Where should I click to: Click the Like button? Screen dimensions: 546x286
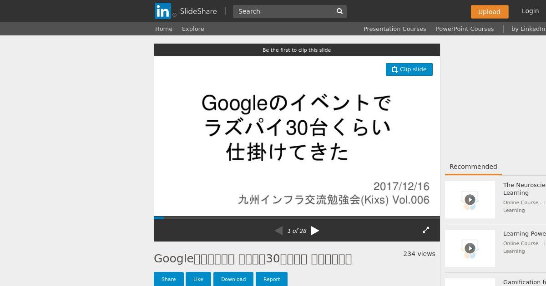[x=198, y=279]
